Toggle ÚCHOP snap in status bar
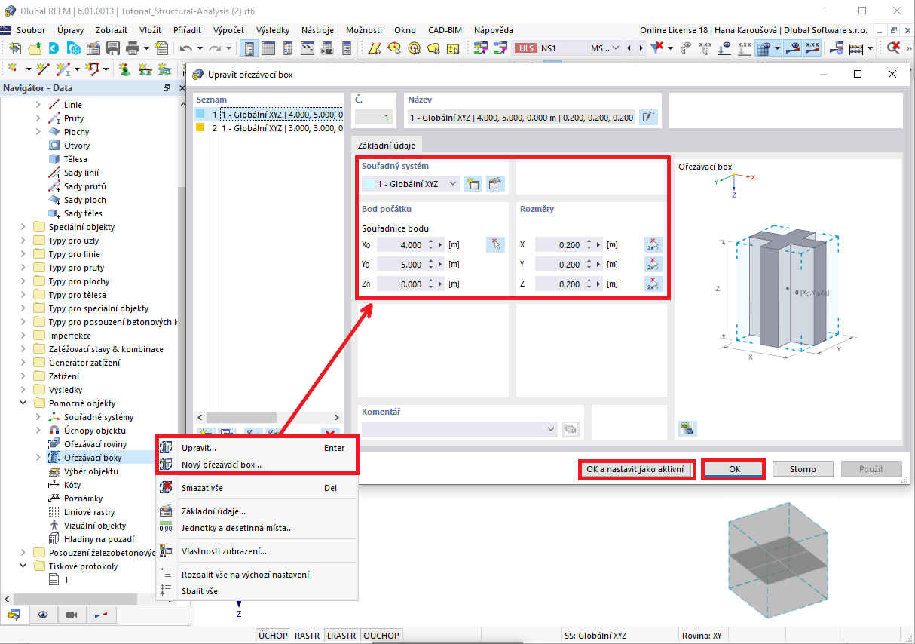The width and height of the screenshot is (915, 644). coord(273,636)
